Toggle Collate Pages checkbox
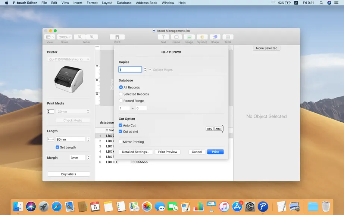The width and height of the screenshot is (344, 215). click(x=150, y=69)
